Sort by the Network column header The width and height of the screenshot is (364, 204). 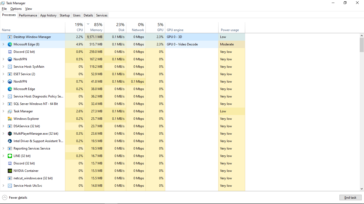coord(136,27)
